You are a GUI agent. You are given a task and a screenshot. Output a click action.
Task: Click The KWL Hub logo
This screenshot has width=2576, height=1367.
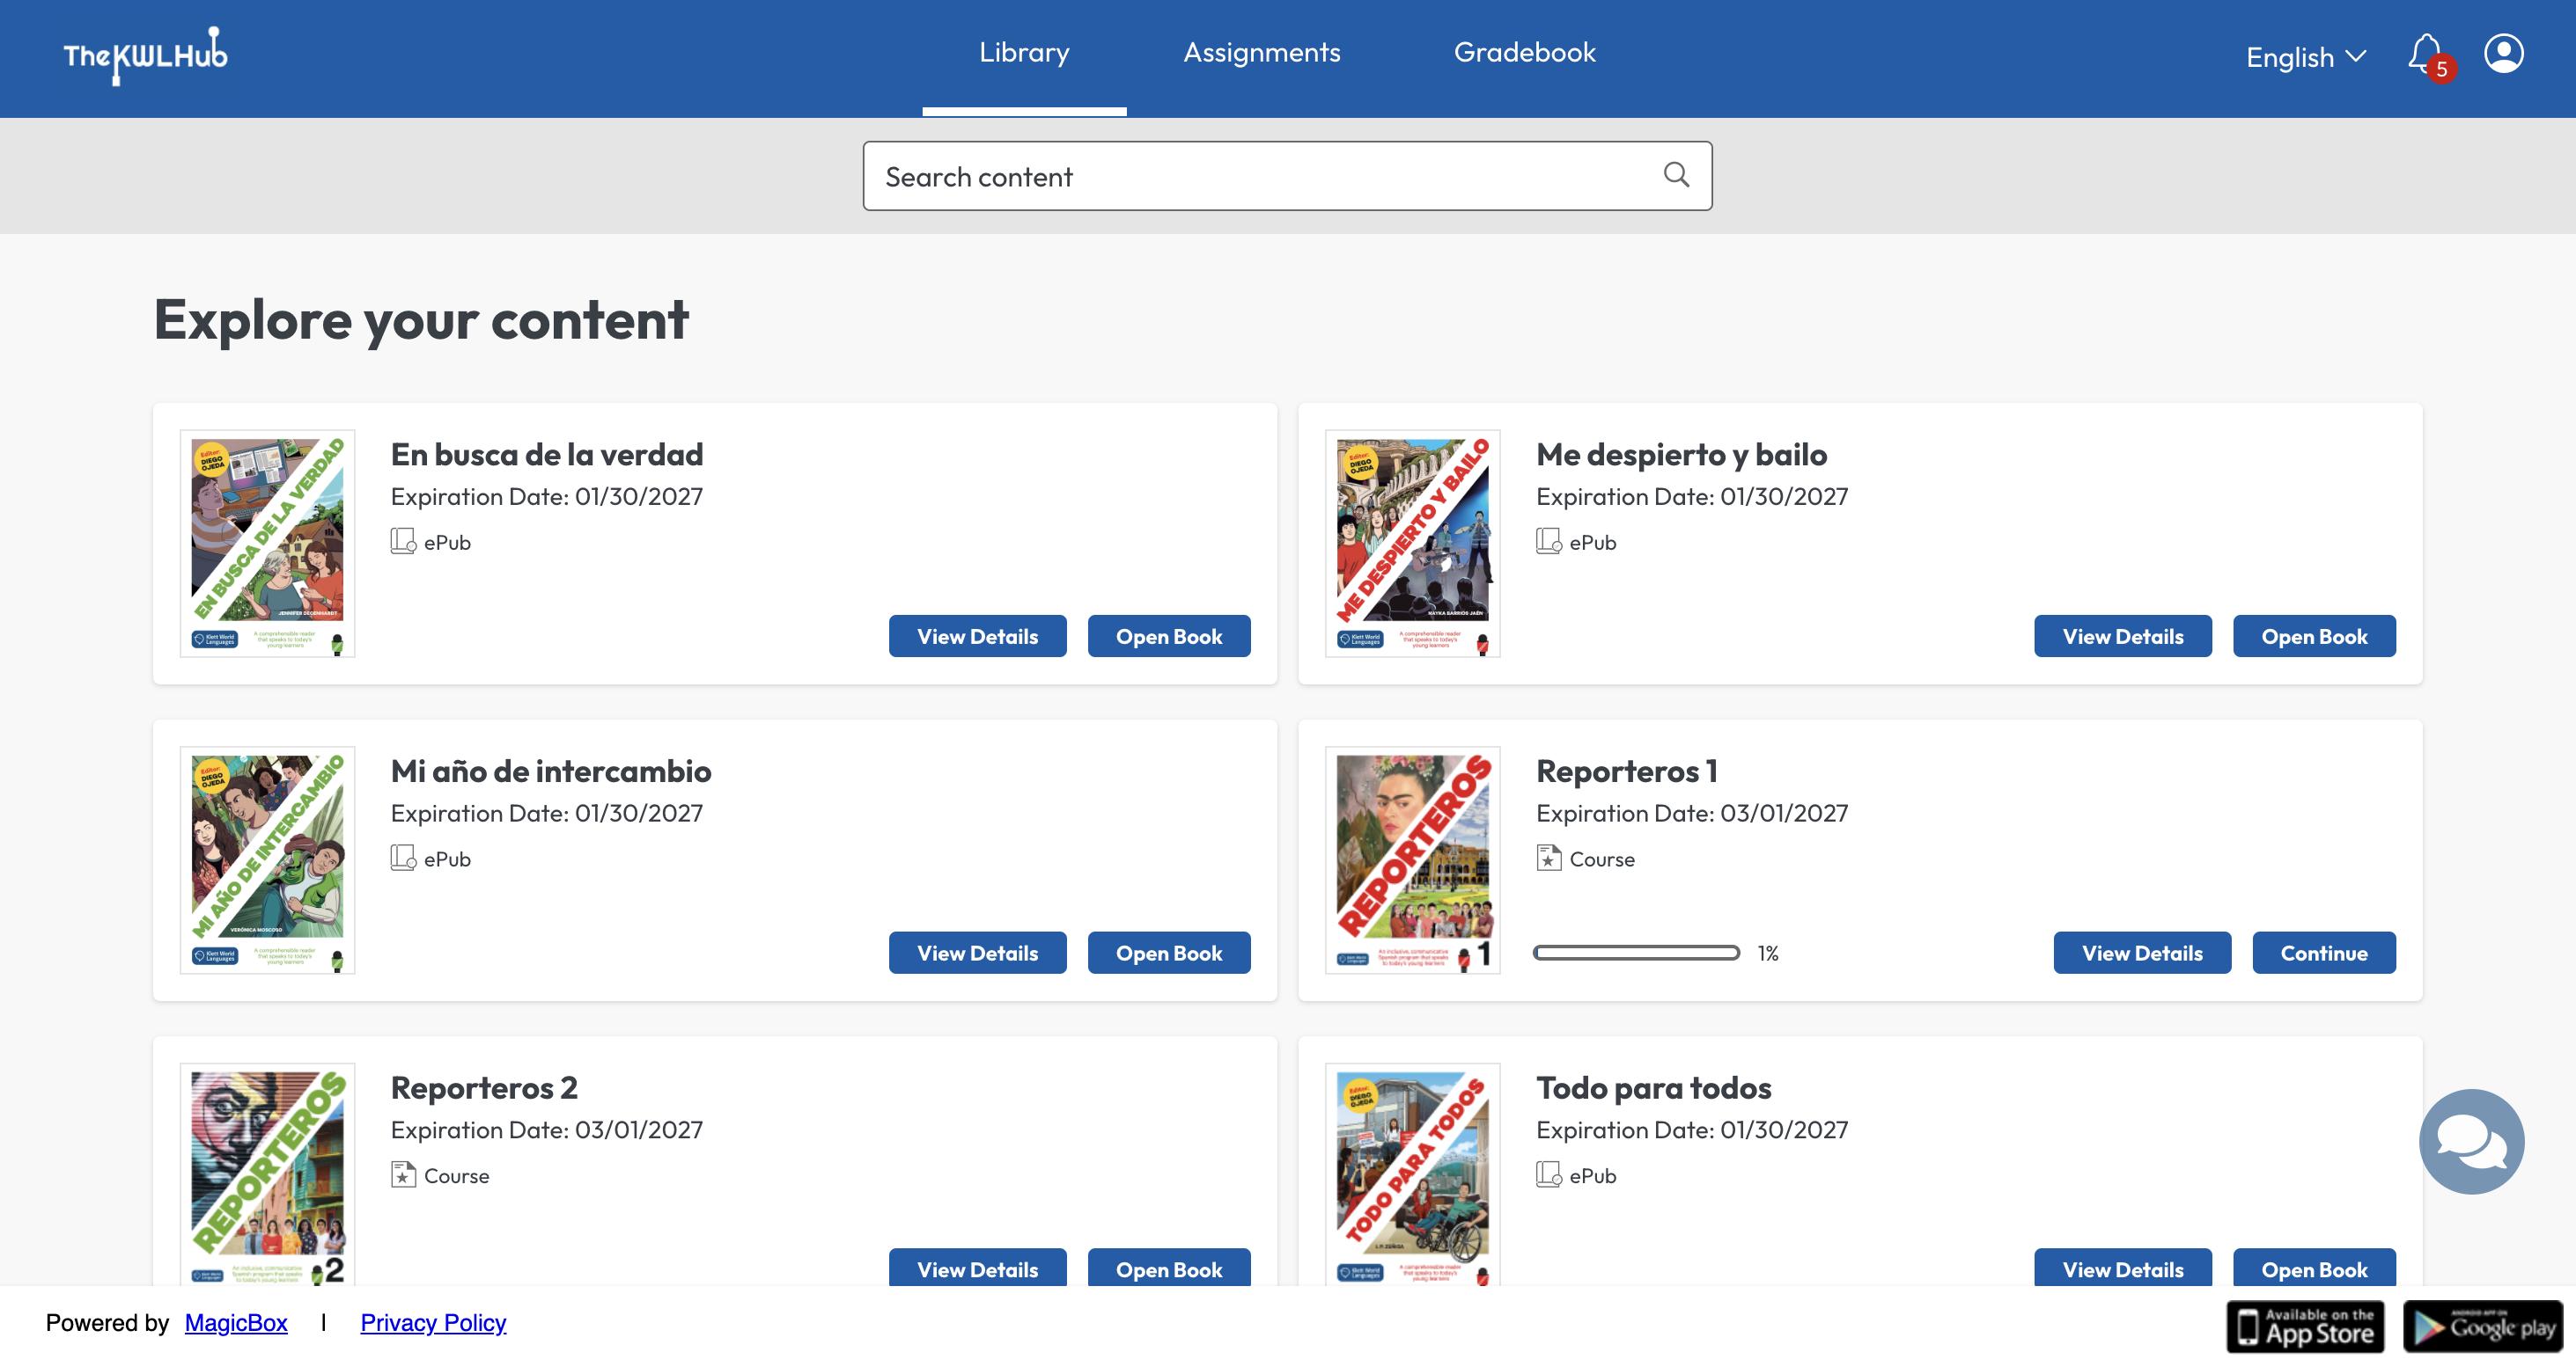pos(145,56)
